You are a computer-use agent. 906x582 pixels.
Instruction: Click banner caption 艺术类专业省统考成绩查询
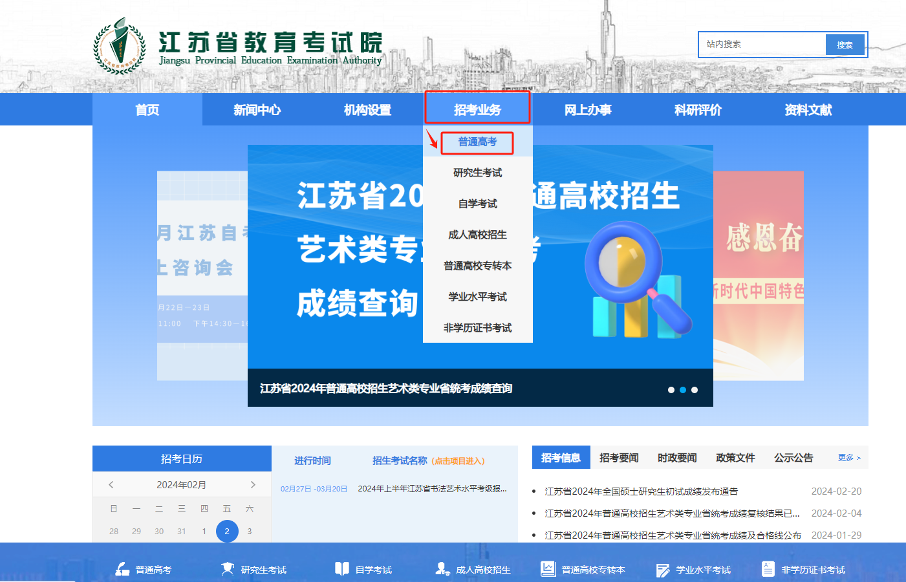386,388
